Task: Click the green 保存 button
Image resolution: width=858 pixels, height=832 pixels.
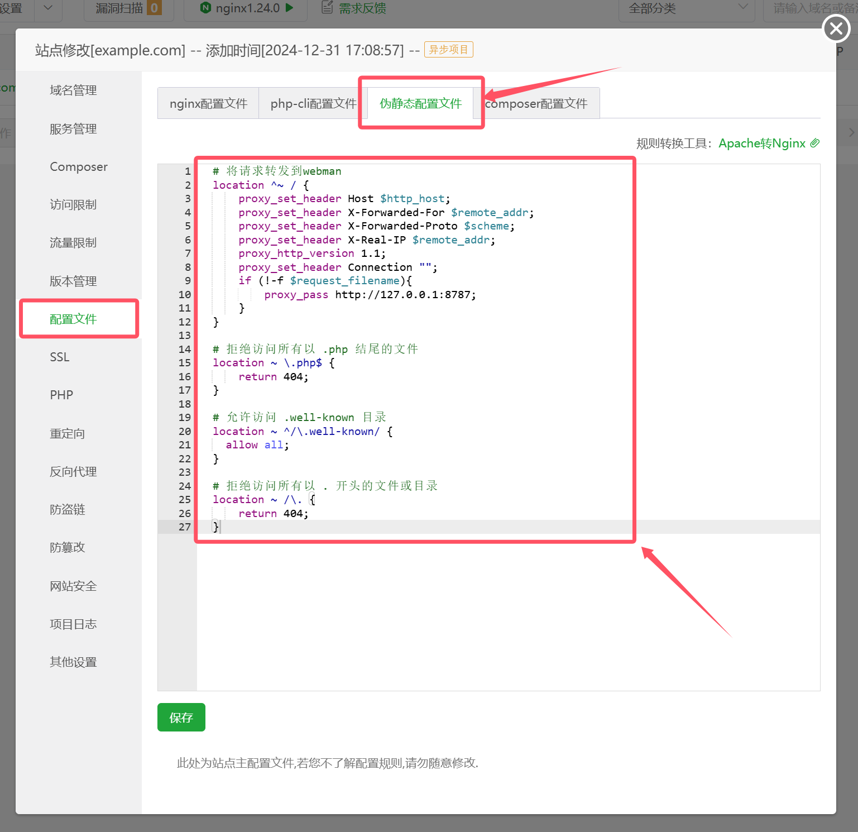Action: pyautogui.click(x=181, y=717)
